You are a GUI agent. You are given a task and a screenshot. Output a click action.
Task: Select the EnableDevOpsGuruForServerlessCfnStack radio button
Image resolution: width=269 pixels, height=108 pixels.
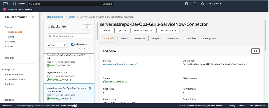[x=90, y=57]
